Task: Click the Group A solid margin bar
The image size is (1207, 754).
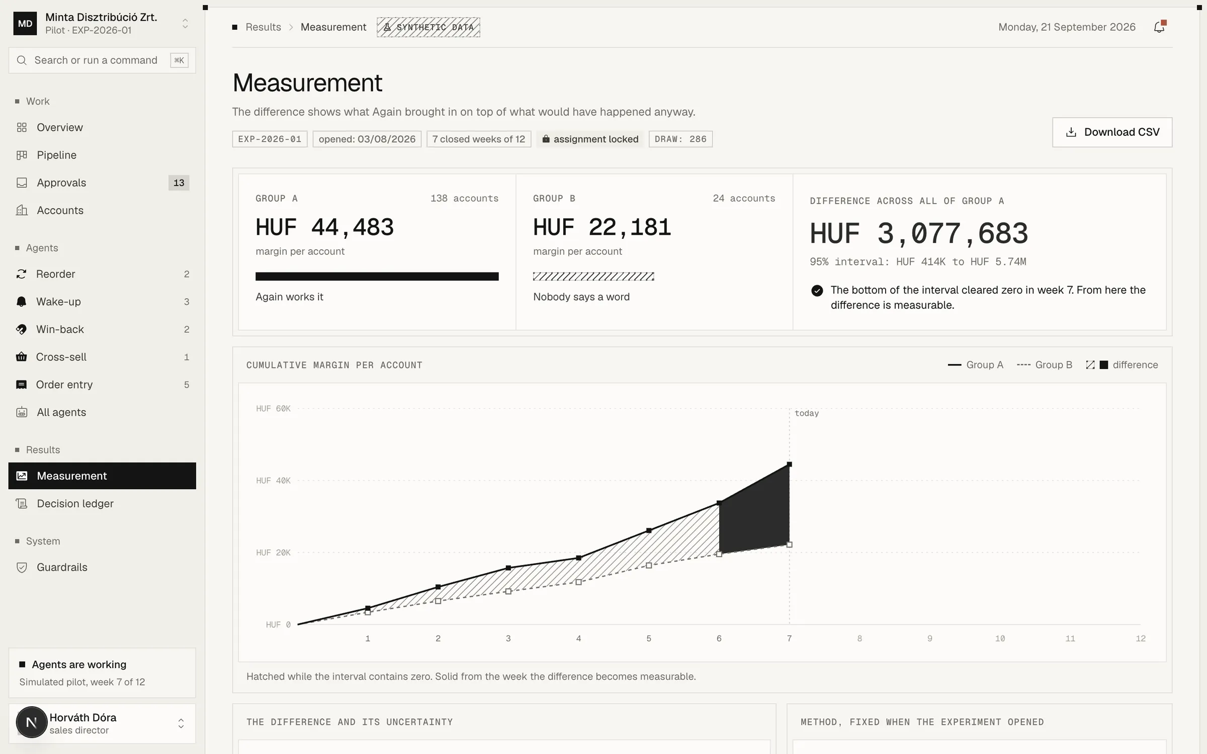Action: pos(377,276)
